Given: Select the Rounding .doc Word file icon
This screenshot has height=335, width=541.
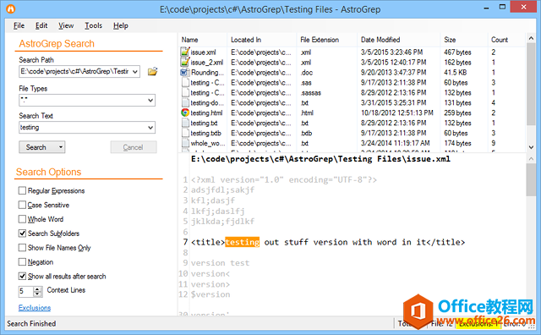Looking at the screenshot, I should click(x=185, y=73).
